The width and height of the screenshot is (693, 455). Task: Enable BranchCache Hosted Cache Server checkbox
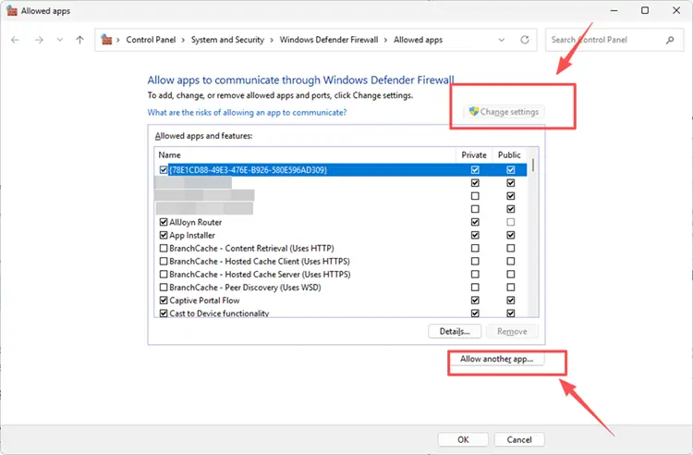[x=164, y=274]
